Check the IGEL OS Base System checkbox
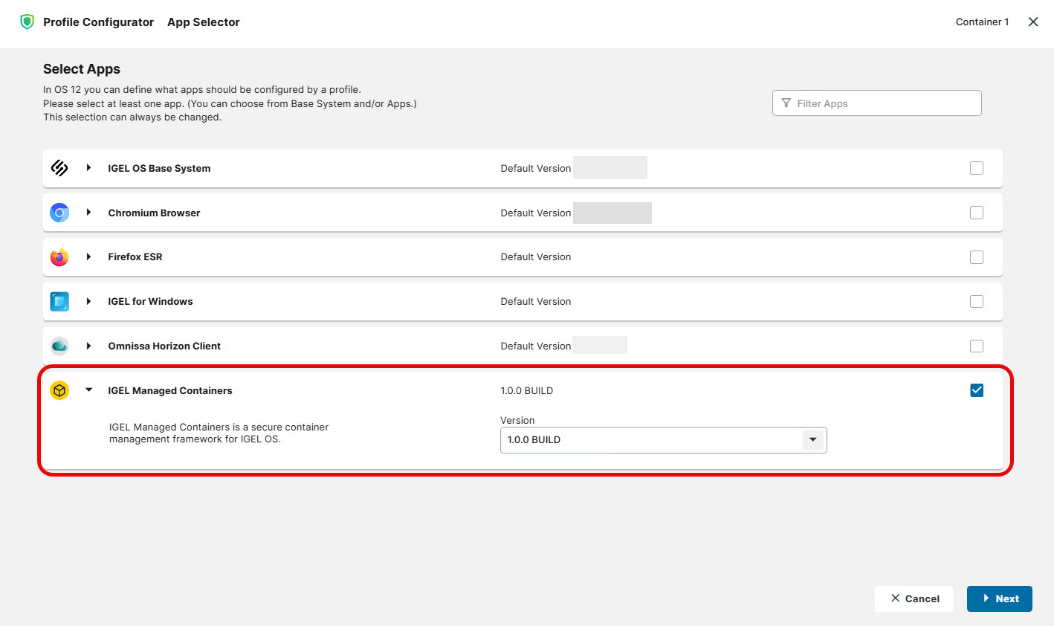The height and width of the screenshot is (626, 1054). tap(977, 168)
